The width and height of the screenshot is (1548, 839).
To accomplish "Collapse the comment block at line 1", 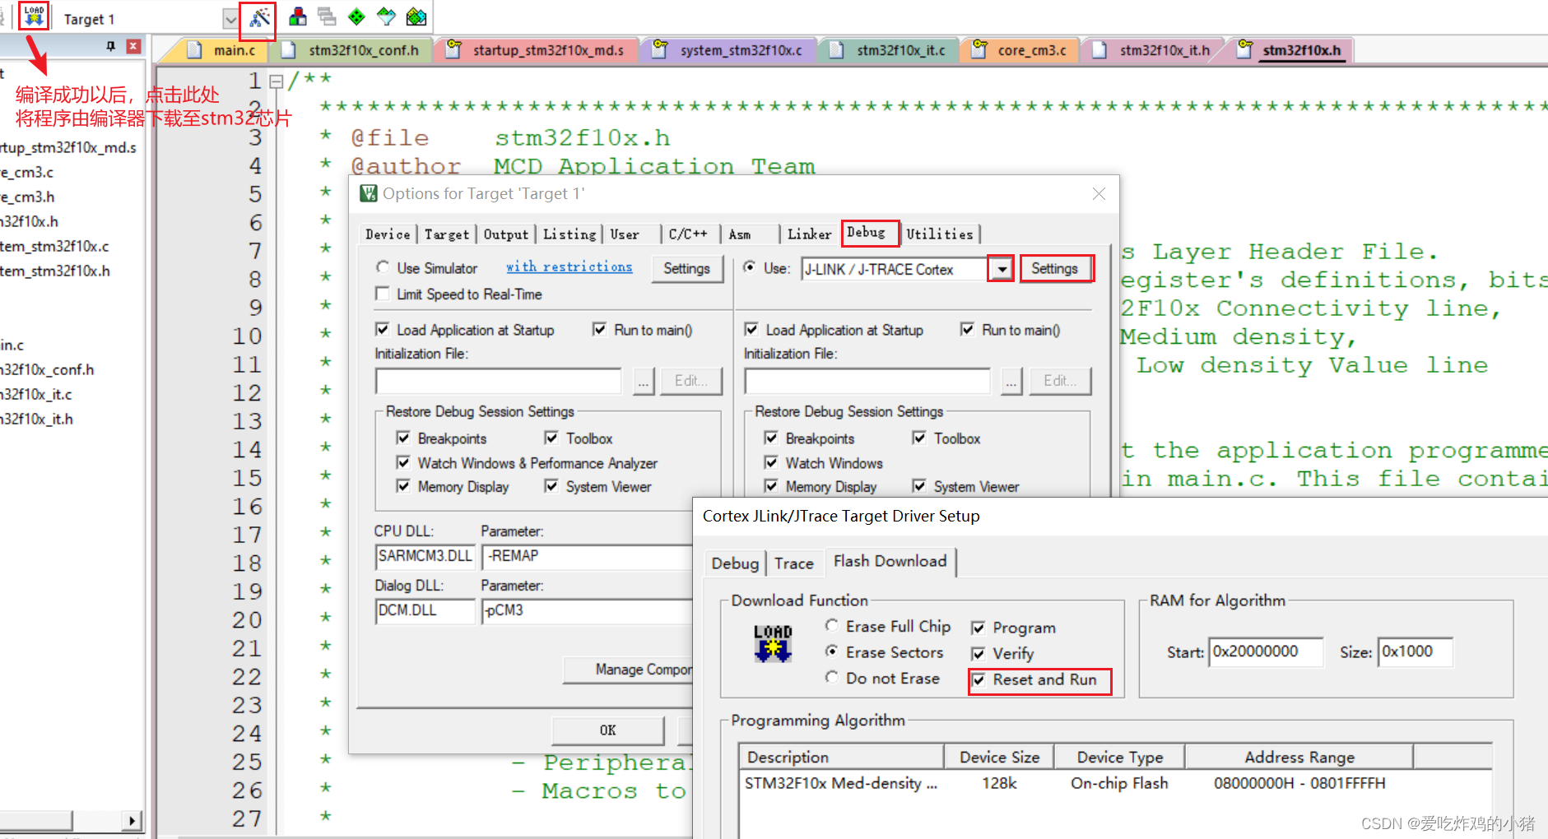I will click(x=277, y=81).
